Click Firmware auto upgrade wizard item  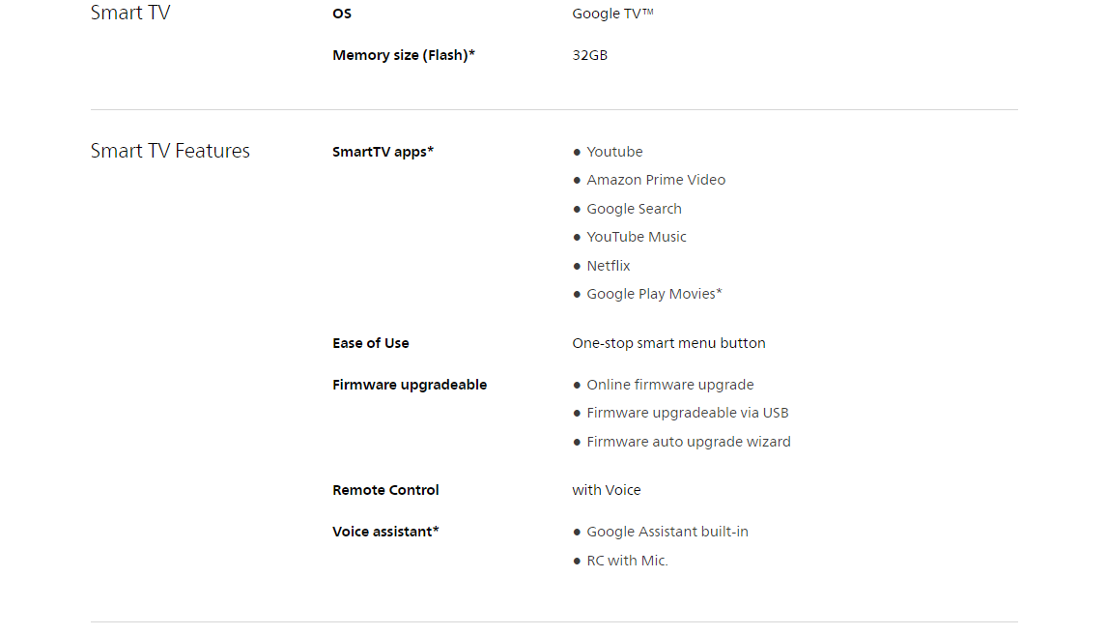point(689,442)
